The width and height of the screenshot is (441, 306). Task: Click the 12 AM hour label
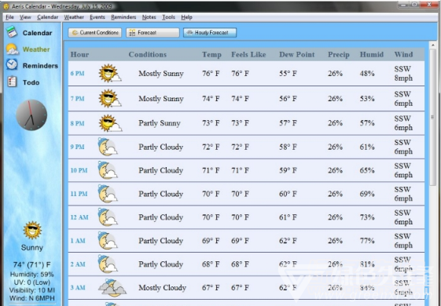[79, 217]
